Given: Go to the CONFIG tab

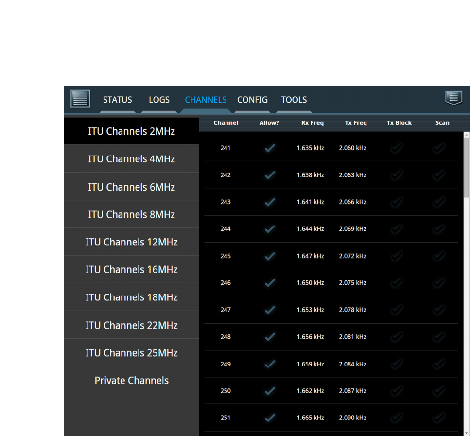Looking at the screenshot, I should click(252, 100).
